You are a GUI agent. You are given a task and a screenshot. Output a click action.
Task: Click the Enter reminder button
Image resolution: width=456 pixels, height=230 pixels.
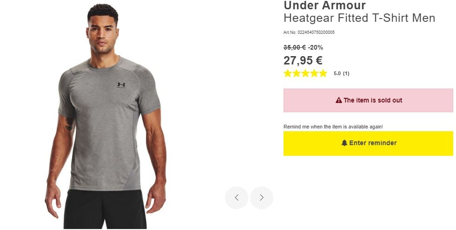point(368,143)
